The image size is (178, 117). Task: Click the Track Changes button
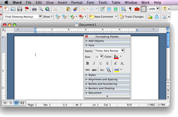132,17
